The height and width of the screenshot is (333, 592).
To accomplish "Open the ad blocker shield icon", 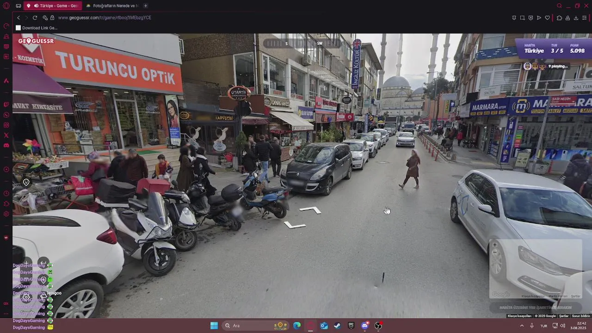I will tap(530, 18).
